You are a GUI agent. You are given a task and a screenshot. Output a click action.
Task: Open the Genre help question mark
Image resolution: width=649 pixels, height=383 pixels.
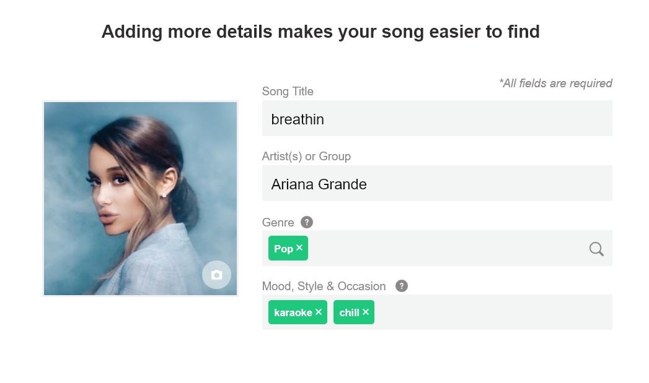click(306, 222)
